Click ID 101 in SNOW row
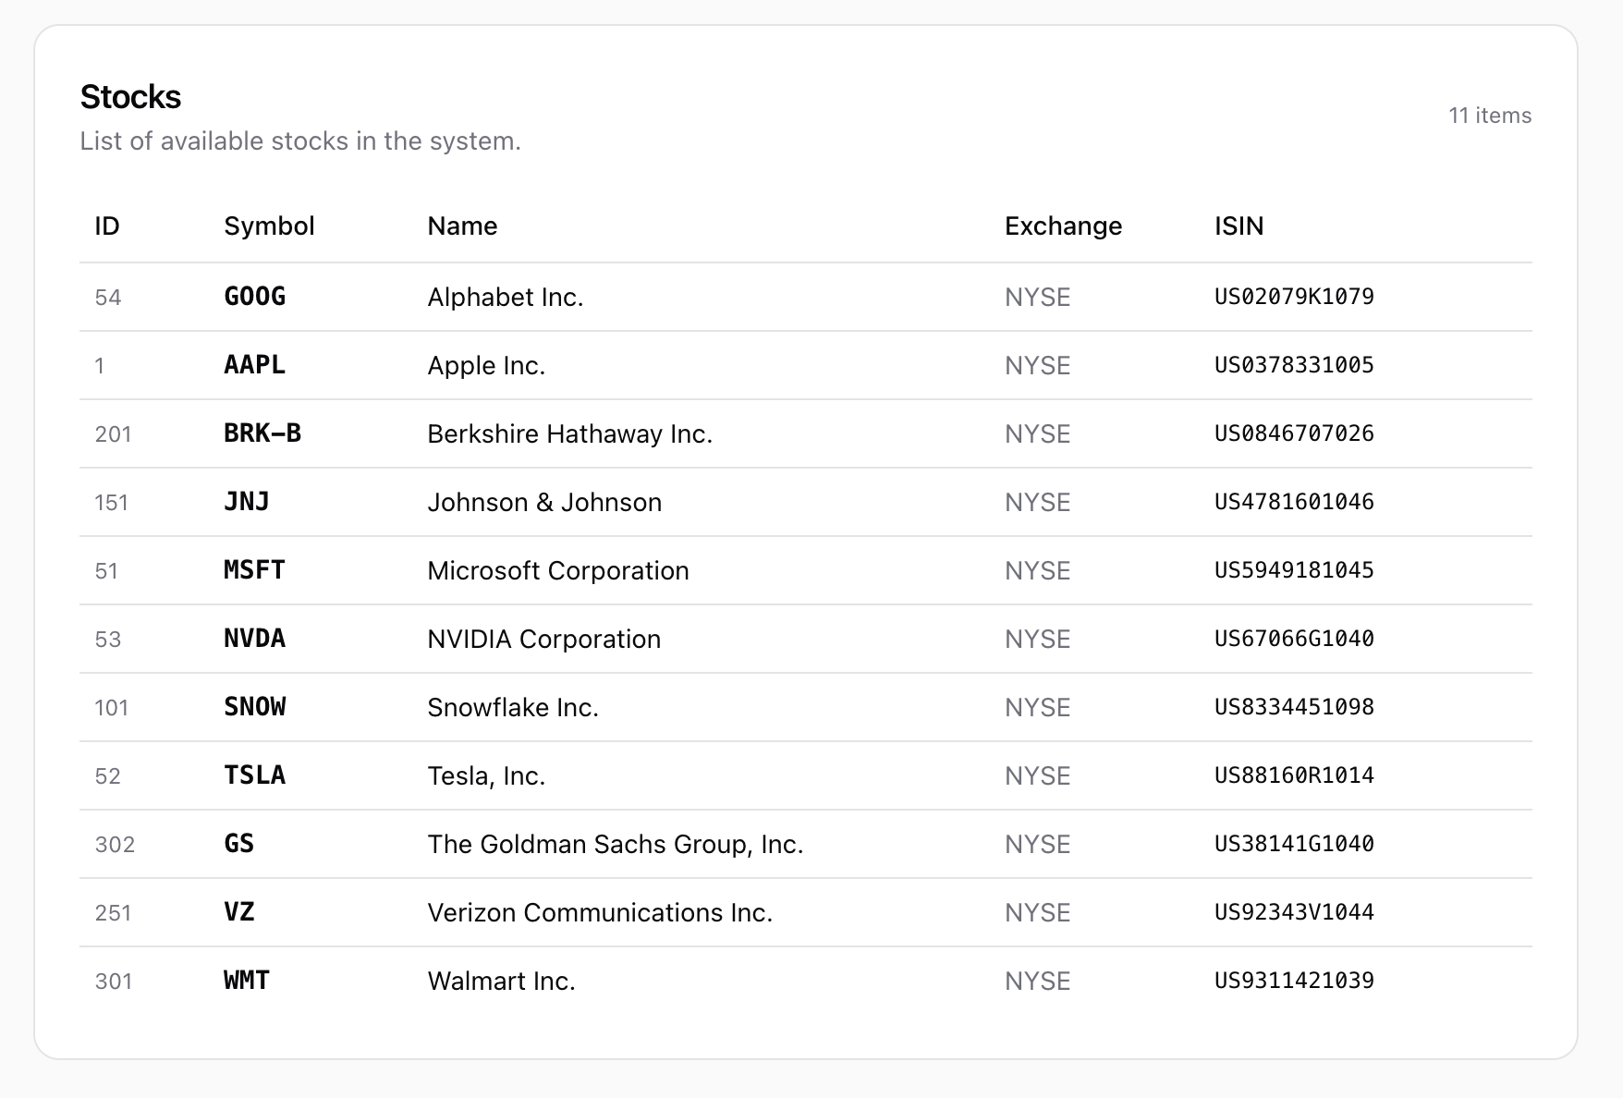This screenshot has width=1623, height=1098. click(111, 708)
